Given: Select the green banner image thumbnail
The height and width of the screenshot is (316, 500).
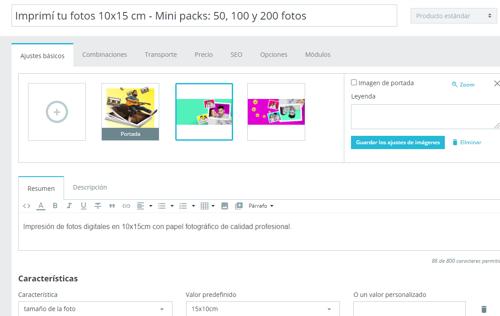Looking at the screenshot, I should point(204,112).
